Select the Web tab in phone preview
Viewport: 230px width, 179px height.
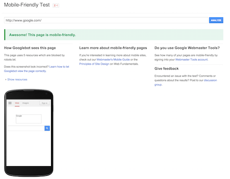click(x=17, y=103)
